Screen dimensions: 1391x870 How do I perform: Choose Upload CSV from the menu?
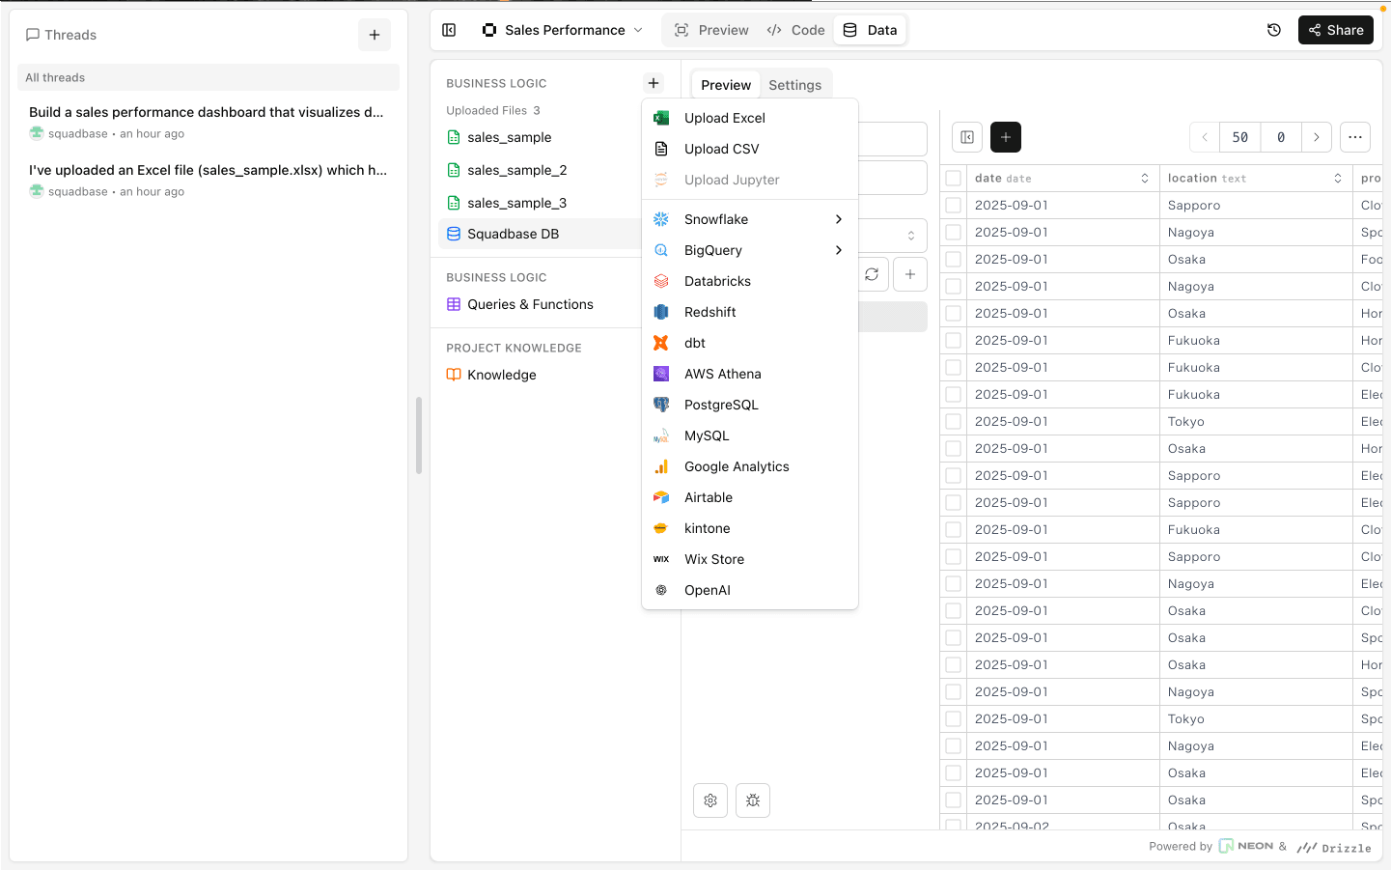(721, 149)
